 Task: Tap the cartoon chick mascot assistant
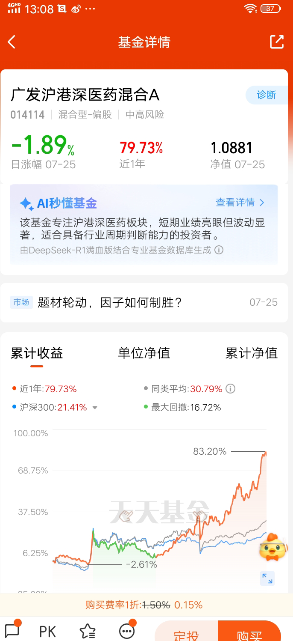click(273, 547)
